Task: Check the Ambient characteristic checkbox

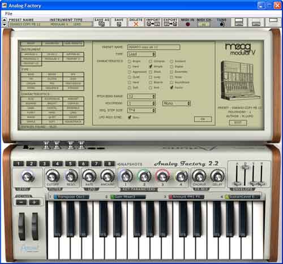Action: [171, 62]
